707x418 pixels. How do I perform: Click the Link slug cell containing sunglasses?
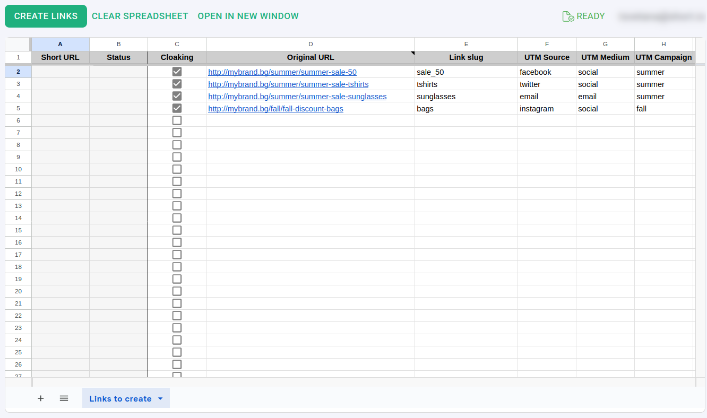coord(465,97)
